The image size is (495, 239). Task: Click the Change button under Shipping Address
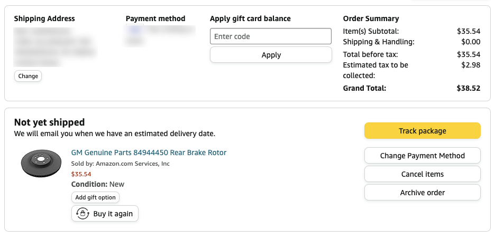point(28,76)
